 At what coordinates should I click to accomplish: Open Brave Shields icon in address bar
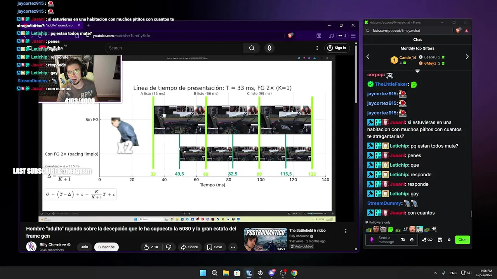[290, 36]
